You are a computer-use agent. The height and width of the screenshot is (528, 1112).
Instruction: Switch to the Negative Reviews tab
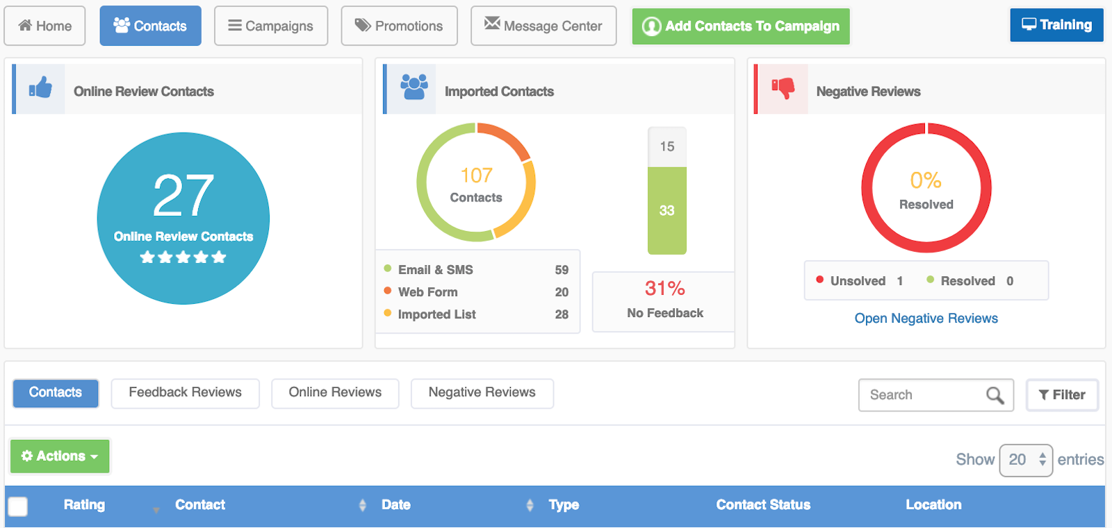tap(482, 393)
